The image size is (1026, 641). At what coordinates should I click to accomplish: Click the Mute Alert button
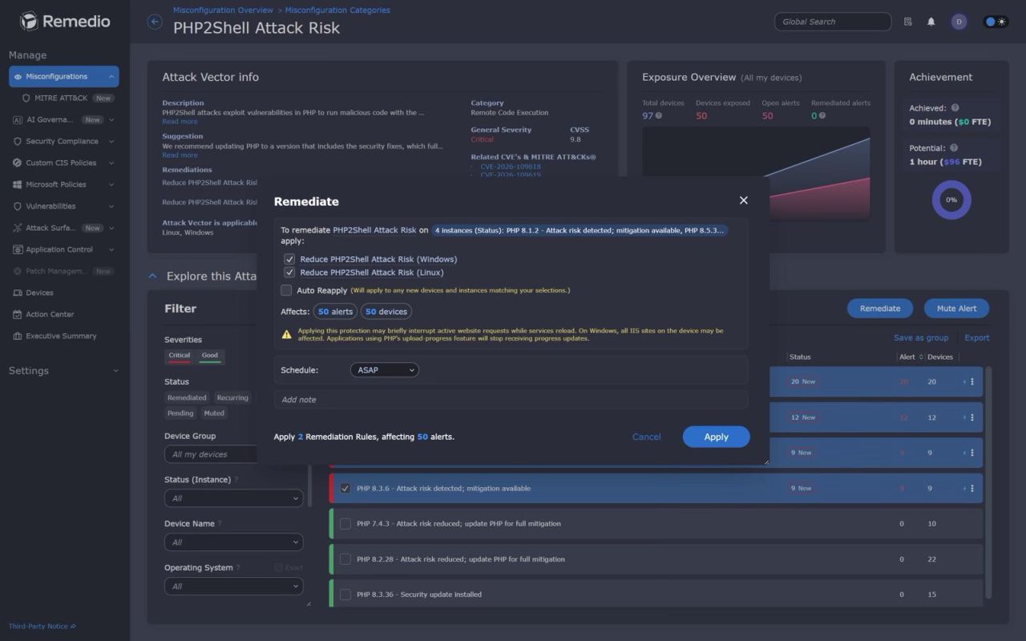[x=957, y=308]
